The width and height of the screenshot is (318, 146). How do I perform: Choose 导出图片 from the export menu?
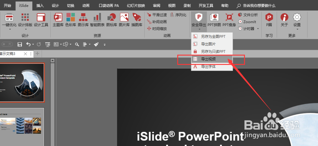tap(212, 44)
